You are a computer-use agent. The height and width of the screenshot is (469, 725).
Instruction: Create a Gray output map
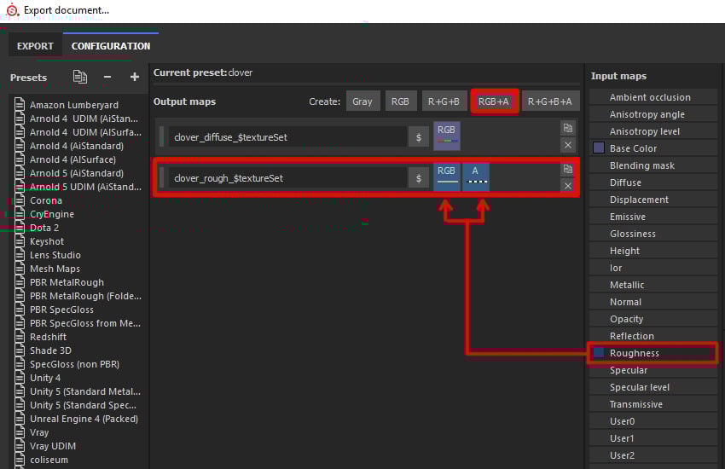tap(362, 101)
